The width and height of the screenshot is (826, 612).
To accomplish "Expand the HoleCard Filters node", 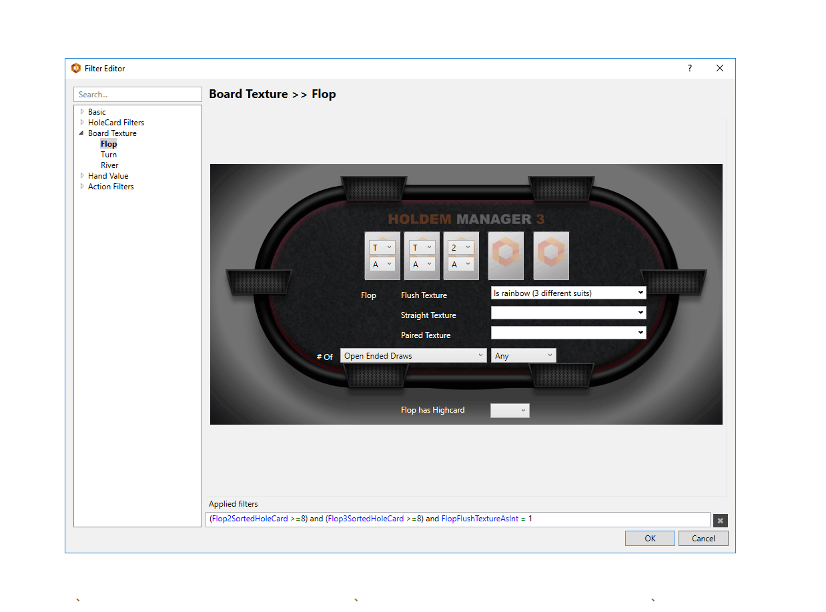I will tap(82, 123).
